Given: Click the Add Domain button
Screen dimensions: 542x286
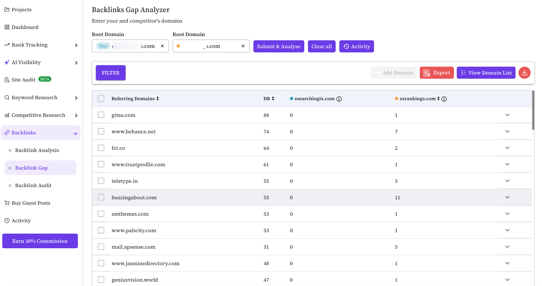Looking at the screenshot, I should 394,73.
